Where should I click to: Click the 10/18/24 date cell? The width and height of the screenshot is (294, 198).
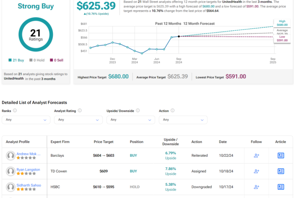point(226,171)
